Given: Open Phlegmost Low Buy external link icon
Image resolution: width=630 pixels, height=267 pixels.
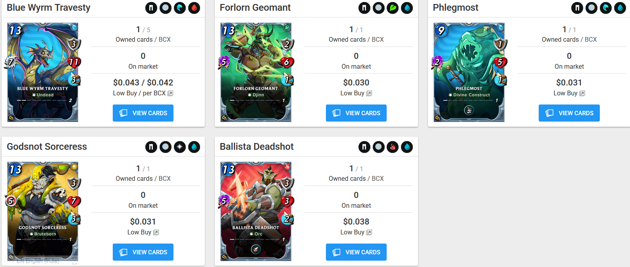Looking at the screenshot, I should (582, 93).
